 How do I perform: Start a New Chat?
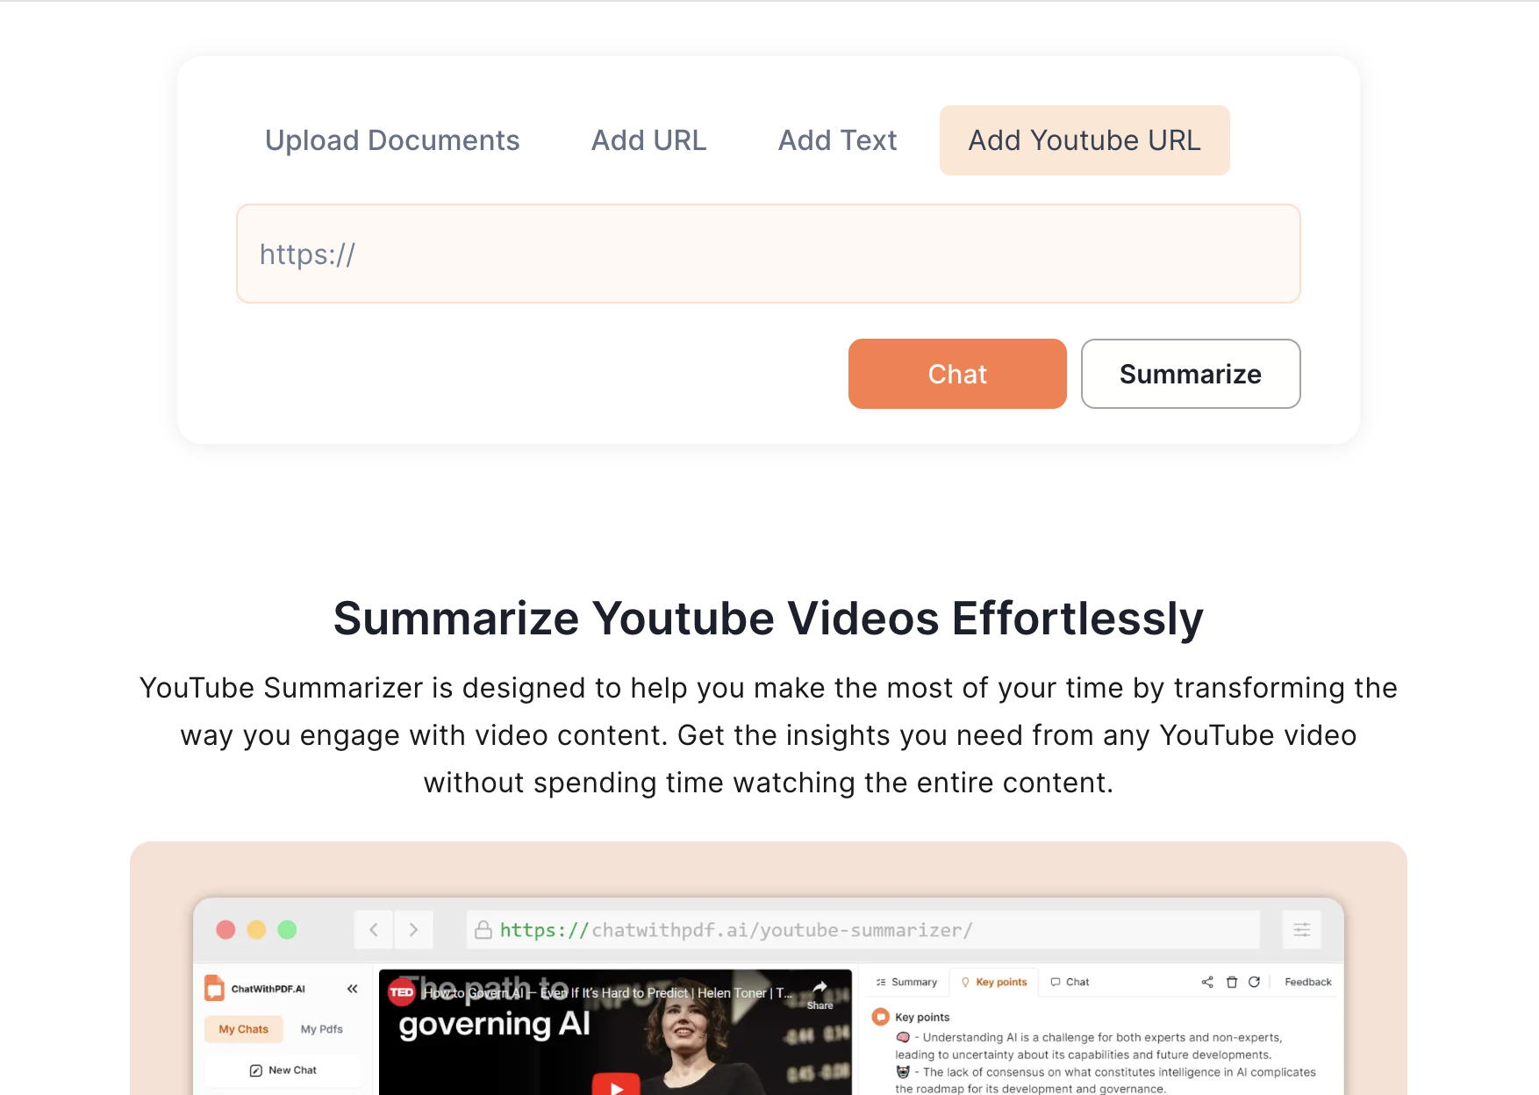pos(283,1070)
